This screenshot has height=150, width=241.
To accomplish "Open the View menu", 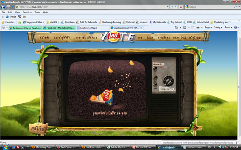I will click(17, 12).
